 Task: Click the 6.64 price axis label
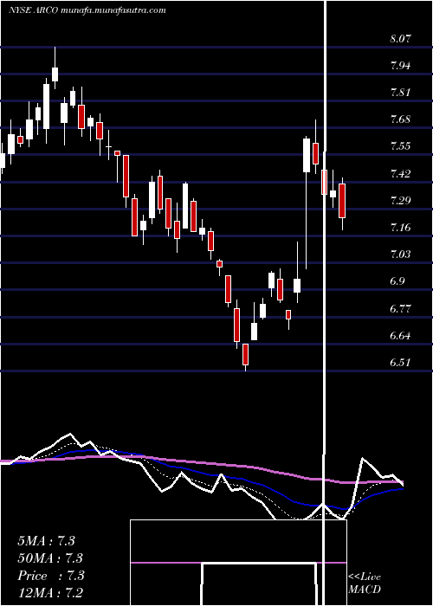click(400, 336)
